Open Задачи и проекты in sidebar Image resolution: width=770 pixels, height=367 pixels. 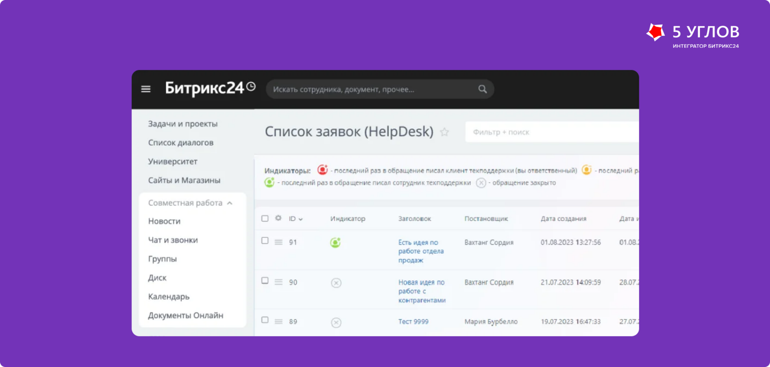(x=183, y=124)
